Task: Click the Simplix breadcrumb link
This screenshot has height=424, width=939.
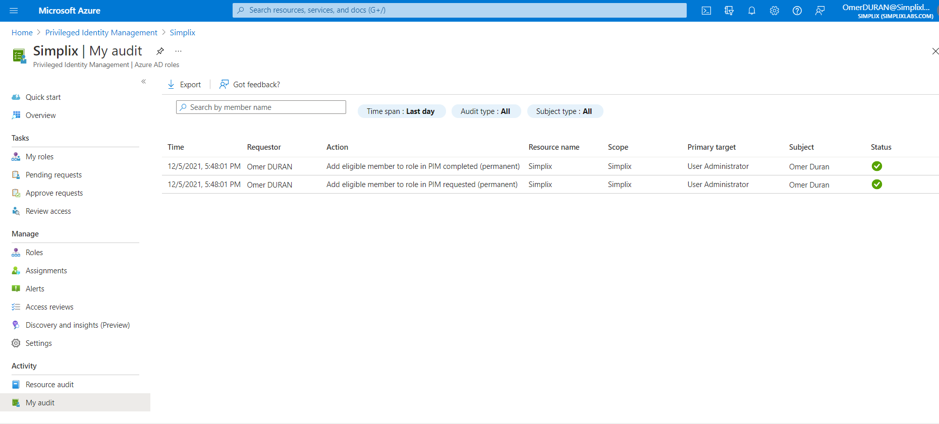Action: pyautogui.click(x=182, y=33)
